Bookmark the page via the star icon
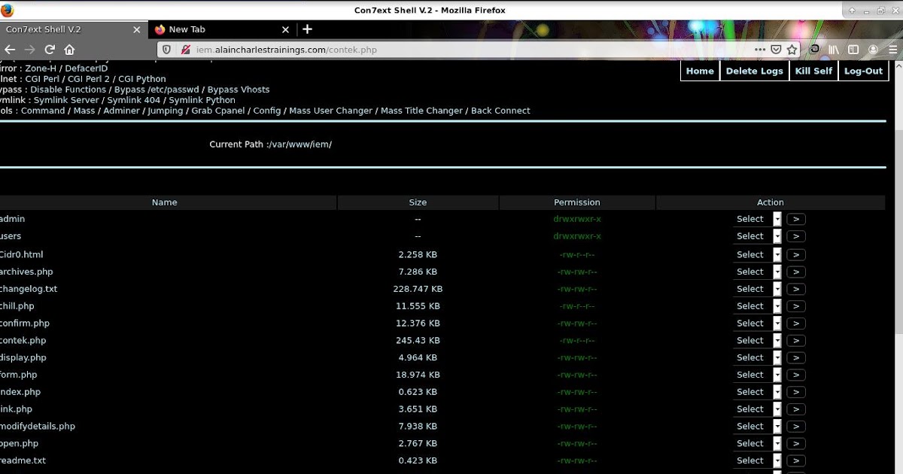 [x=792, y=49]
